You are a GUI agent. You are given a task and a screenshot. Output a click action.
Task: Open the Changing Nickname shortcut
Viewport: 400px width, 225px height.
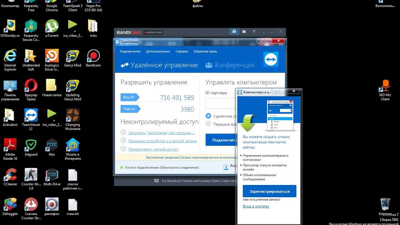[x=73, y=120]
